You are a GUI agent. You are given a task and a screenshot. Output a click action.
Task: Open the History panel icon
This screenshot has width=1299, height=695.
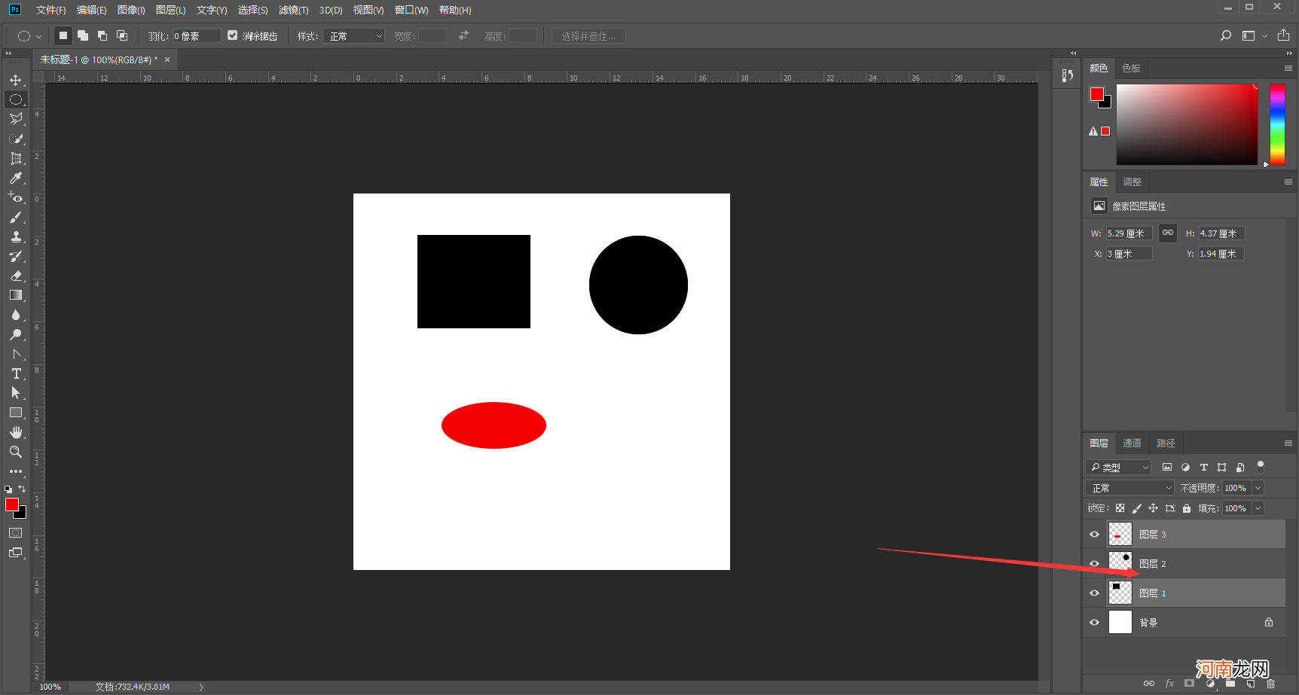tap(1067, 75)
